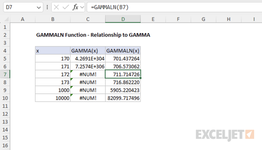Select row 2 header
The width and height of the screenshot is (262, 150).
[x=5, y=35]
